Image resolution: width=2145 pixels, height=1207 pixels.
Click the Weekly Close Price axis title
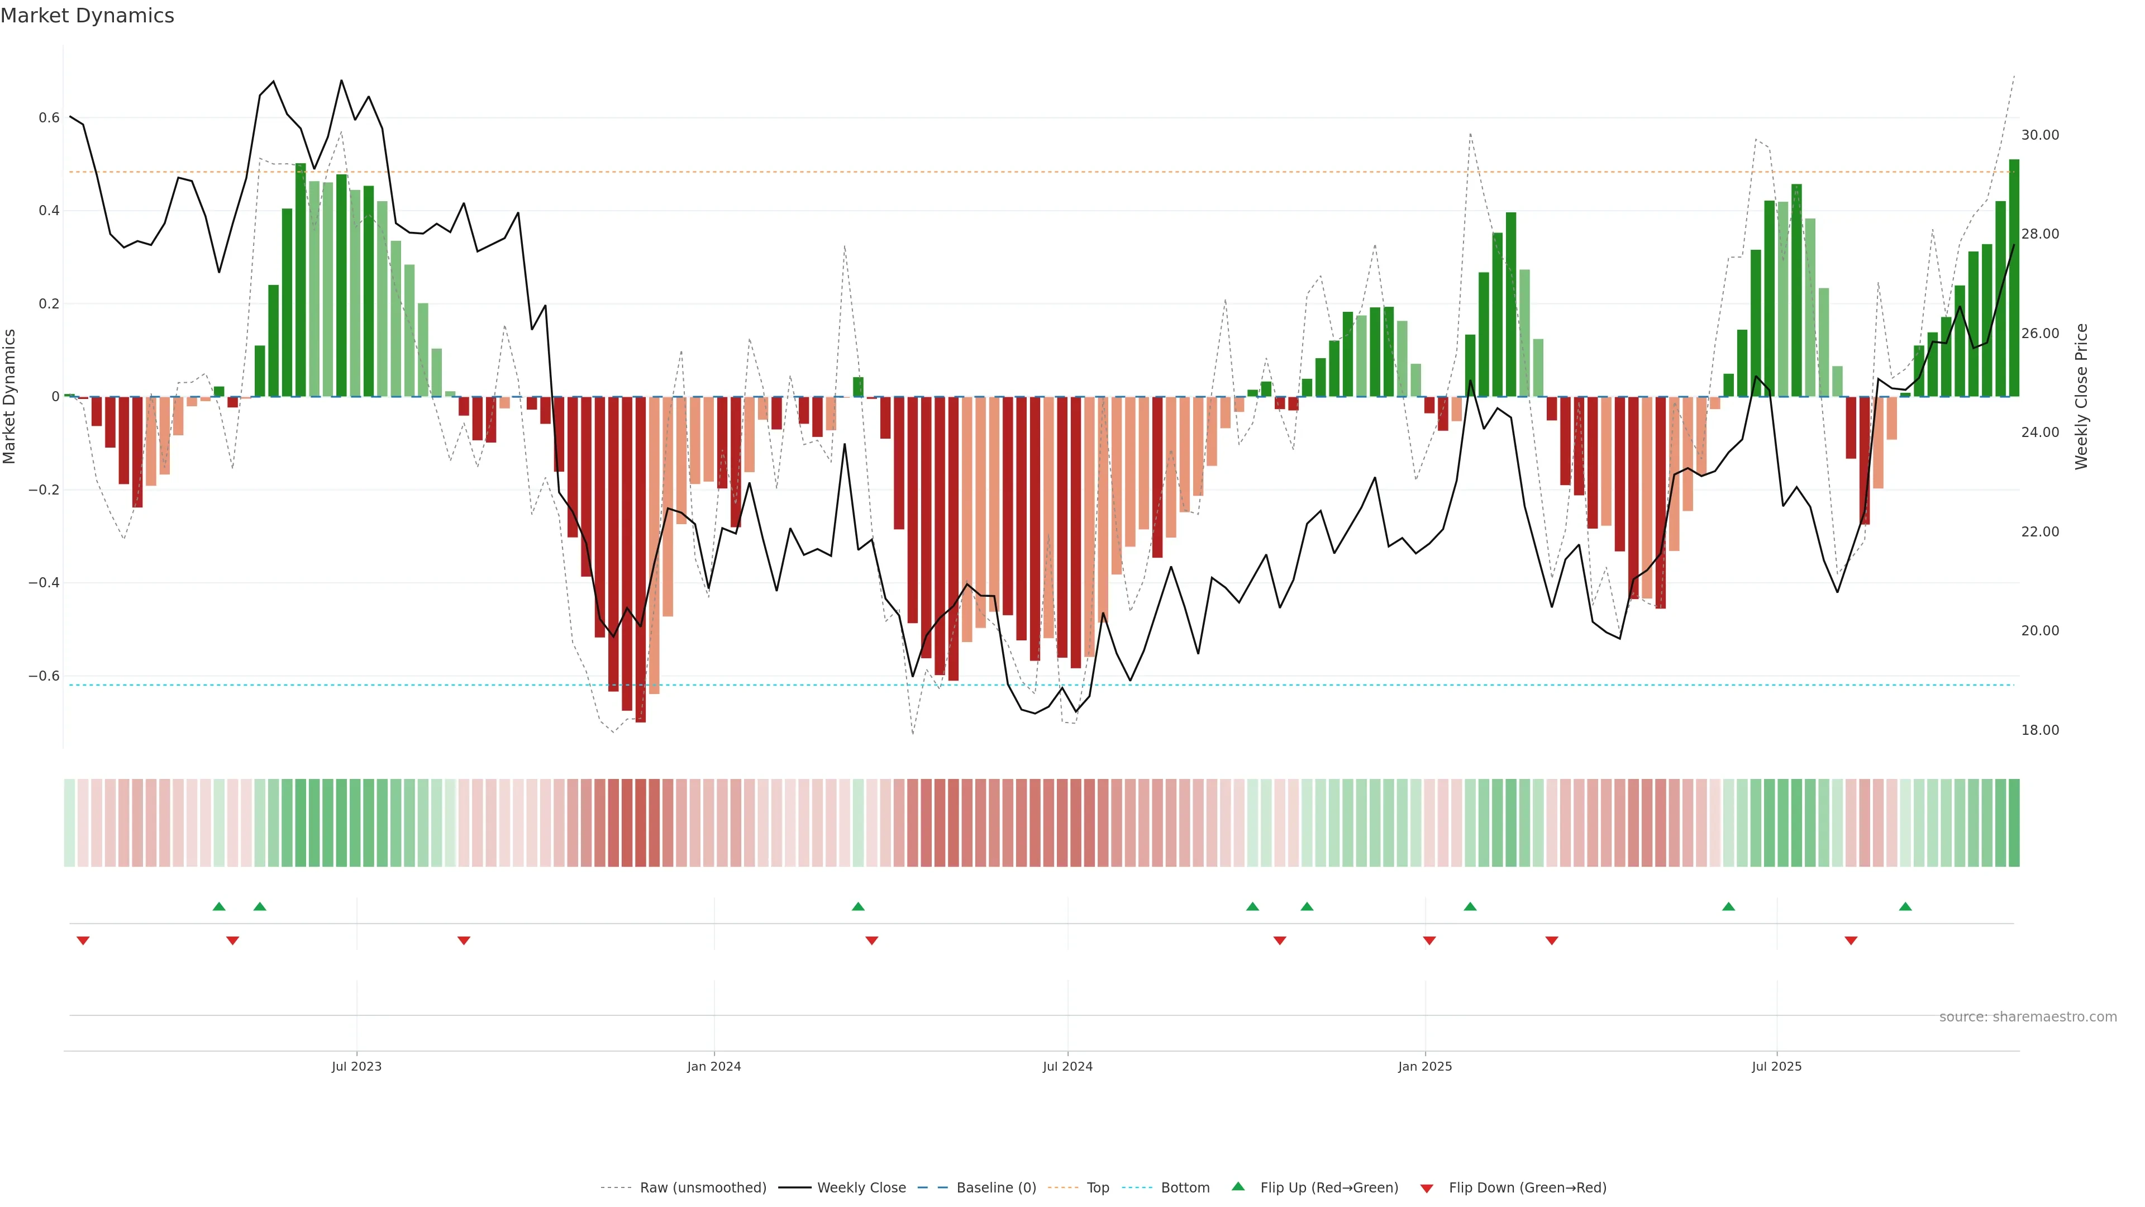(x=2082, y=397)
